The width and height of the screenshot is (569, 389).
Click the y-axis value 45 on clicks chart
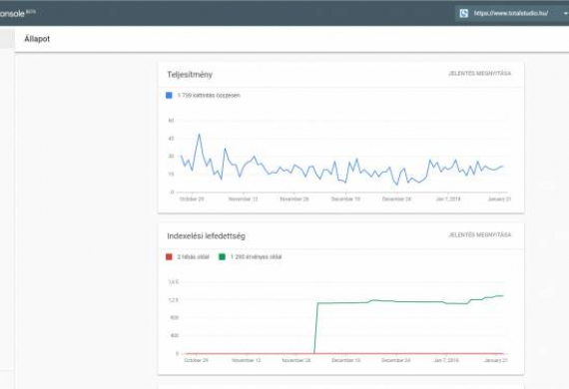172,138
